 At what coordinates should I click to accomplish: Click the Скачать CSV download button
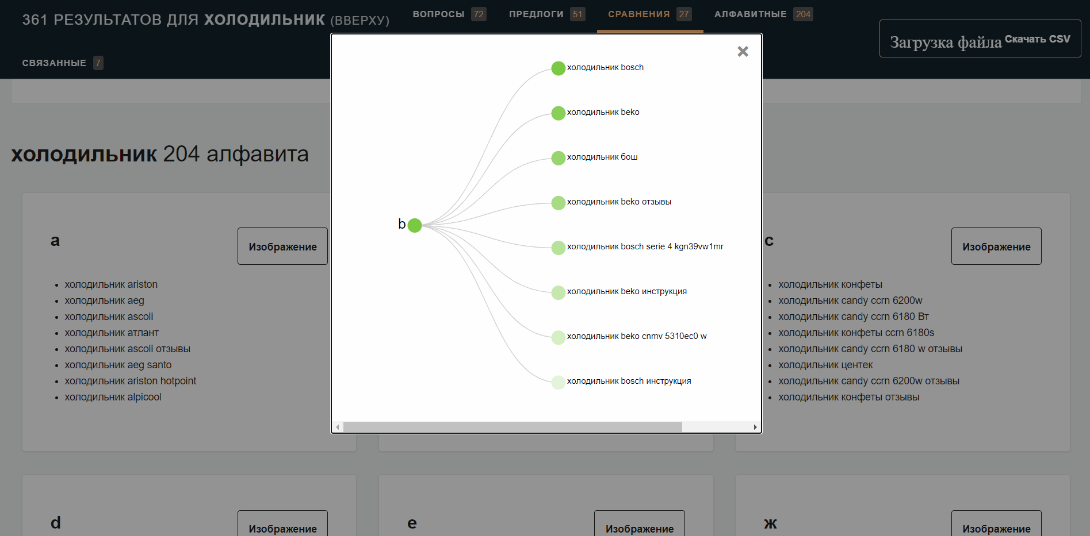click(x=980, y=38)
